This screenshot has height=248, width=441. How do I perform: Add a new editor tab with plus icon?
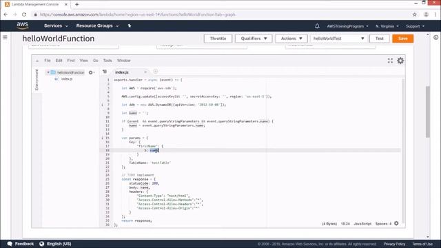156,72
